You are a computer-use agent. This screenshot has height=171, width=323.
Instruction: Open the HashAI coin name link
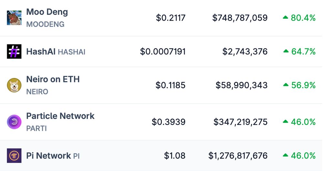pyautogui.click(x=41, y=52)
